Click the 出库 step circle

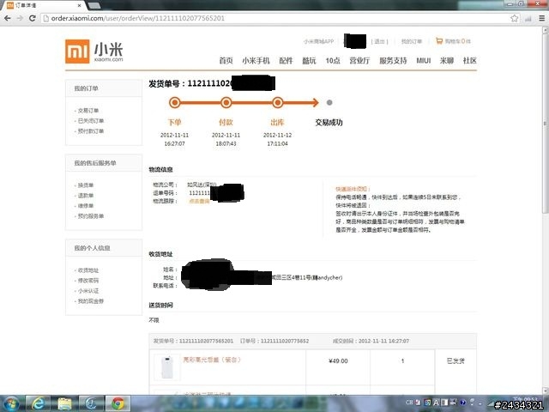278,103
